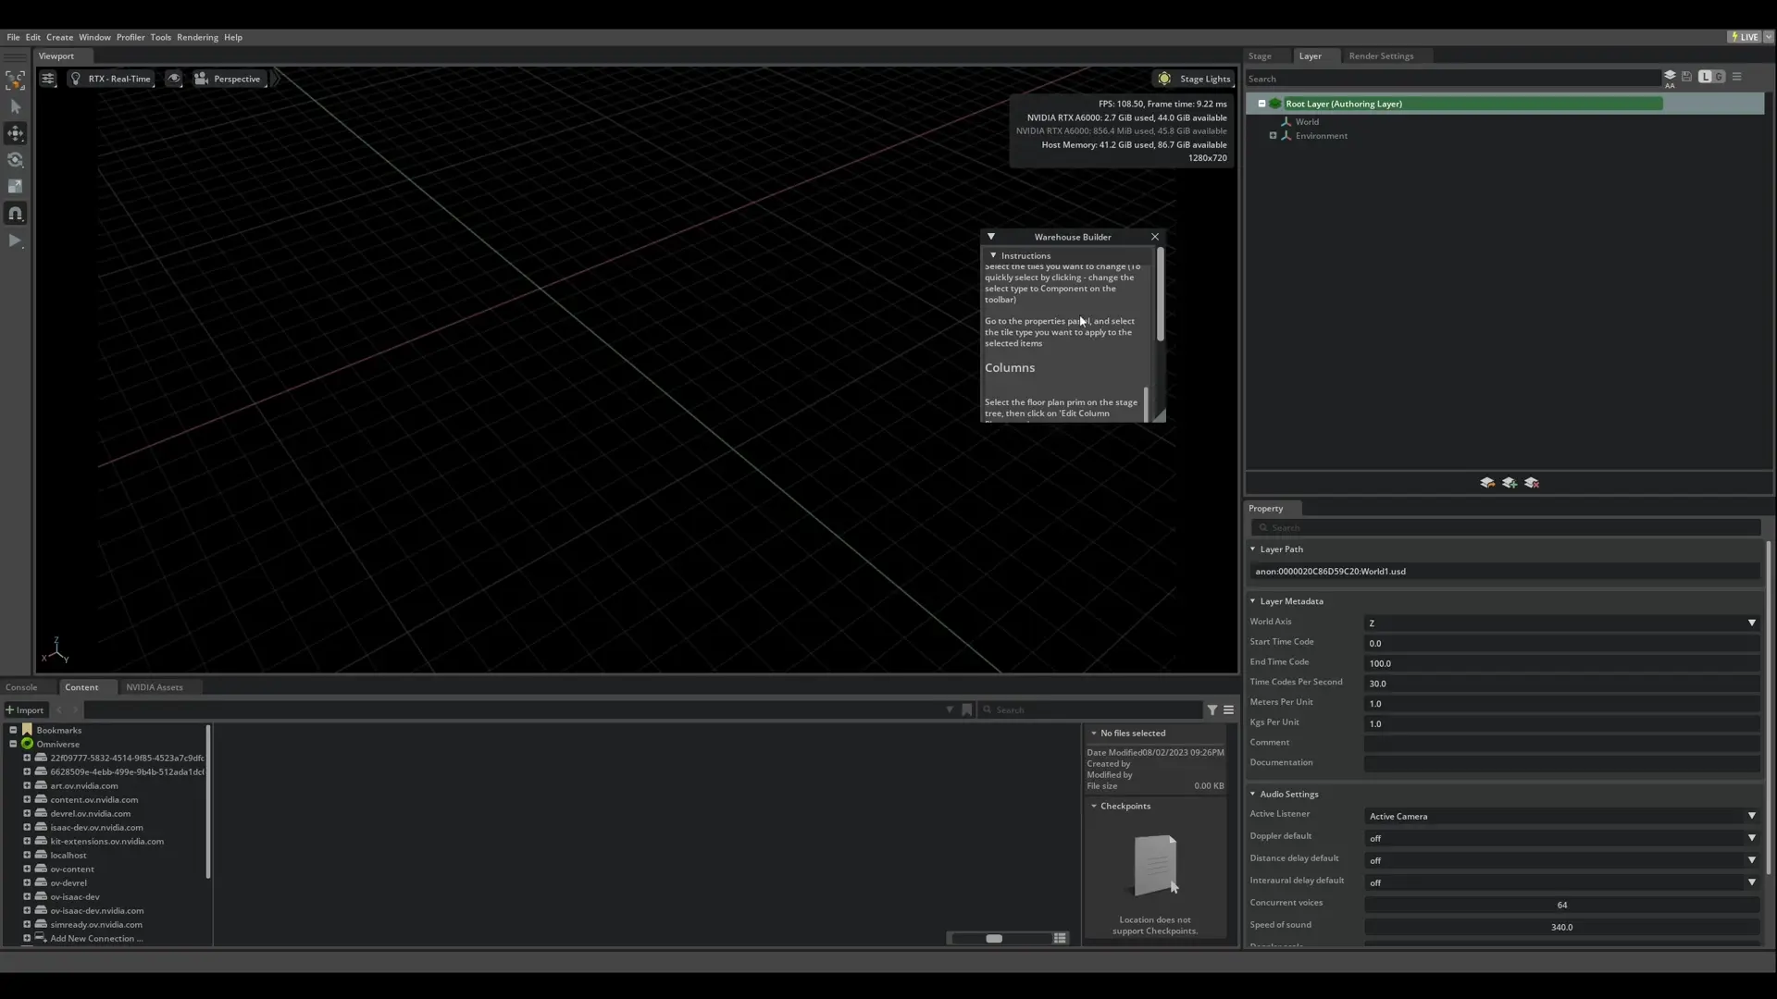
Task: Switch layer edit mode to G
Action: coord(1719,77)
